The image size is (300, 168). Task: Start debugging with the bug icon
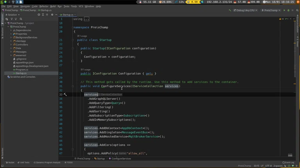[x=289, y=10]
